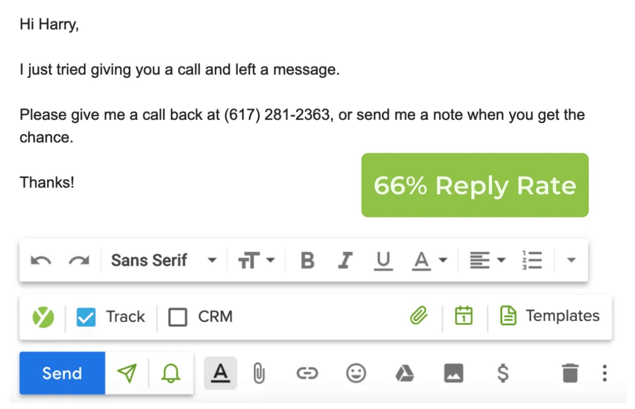Open the text size dropdown
635x409 pixels.
[256, 260]
